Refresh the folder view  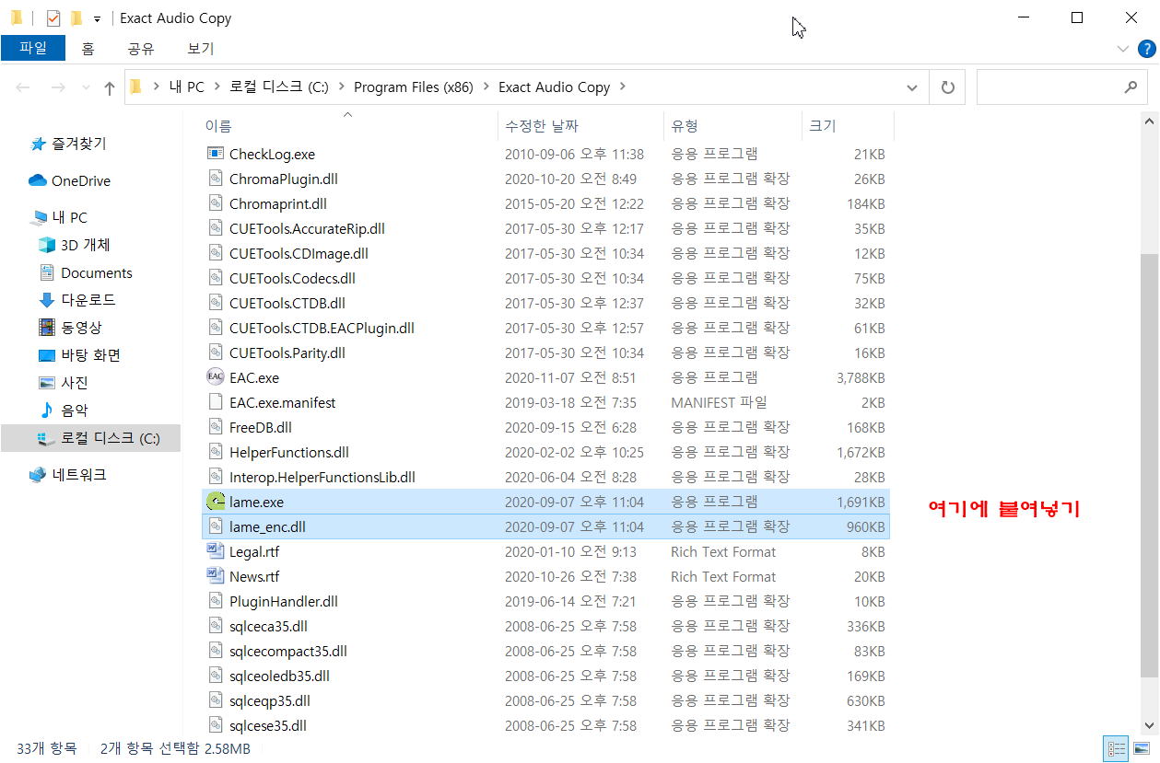pyautogui.click(x=947, y=87)
